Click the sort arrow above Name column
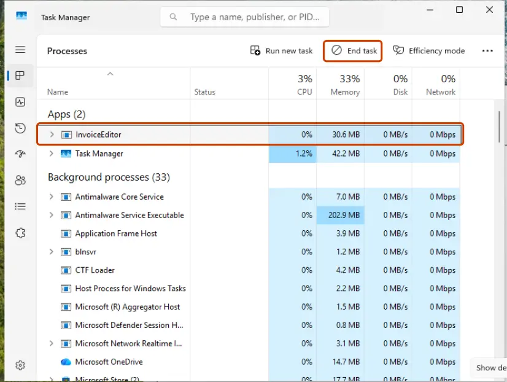 110,74
